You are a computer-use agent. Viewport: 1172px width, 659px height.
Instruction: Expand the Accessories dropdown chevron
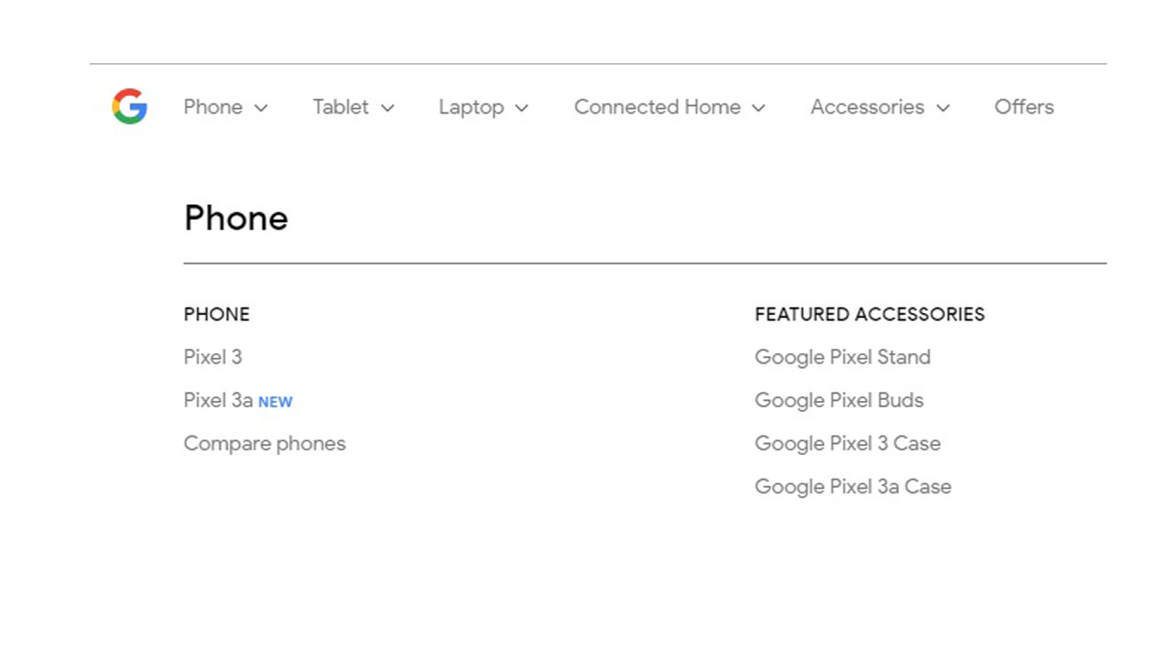click(x=943, y=108)
